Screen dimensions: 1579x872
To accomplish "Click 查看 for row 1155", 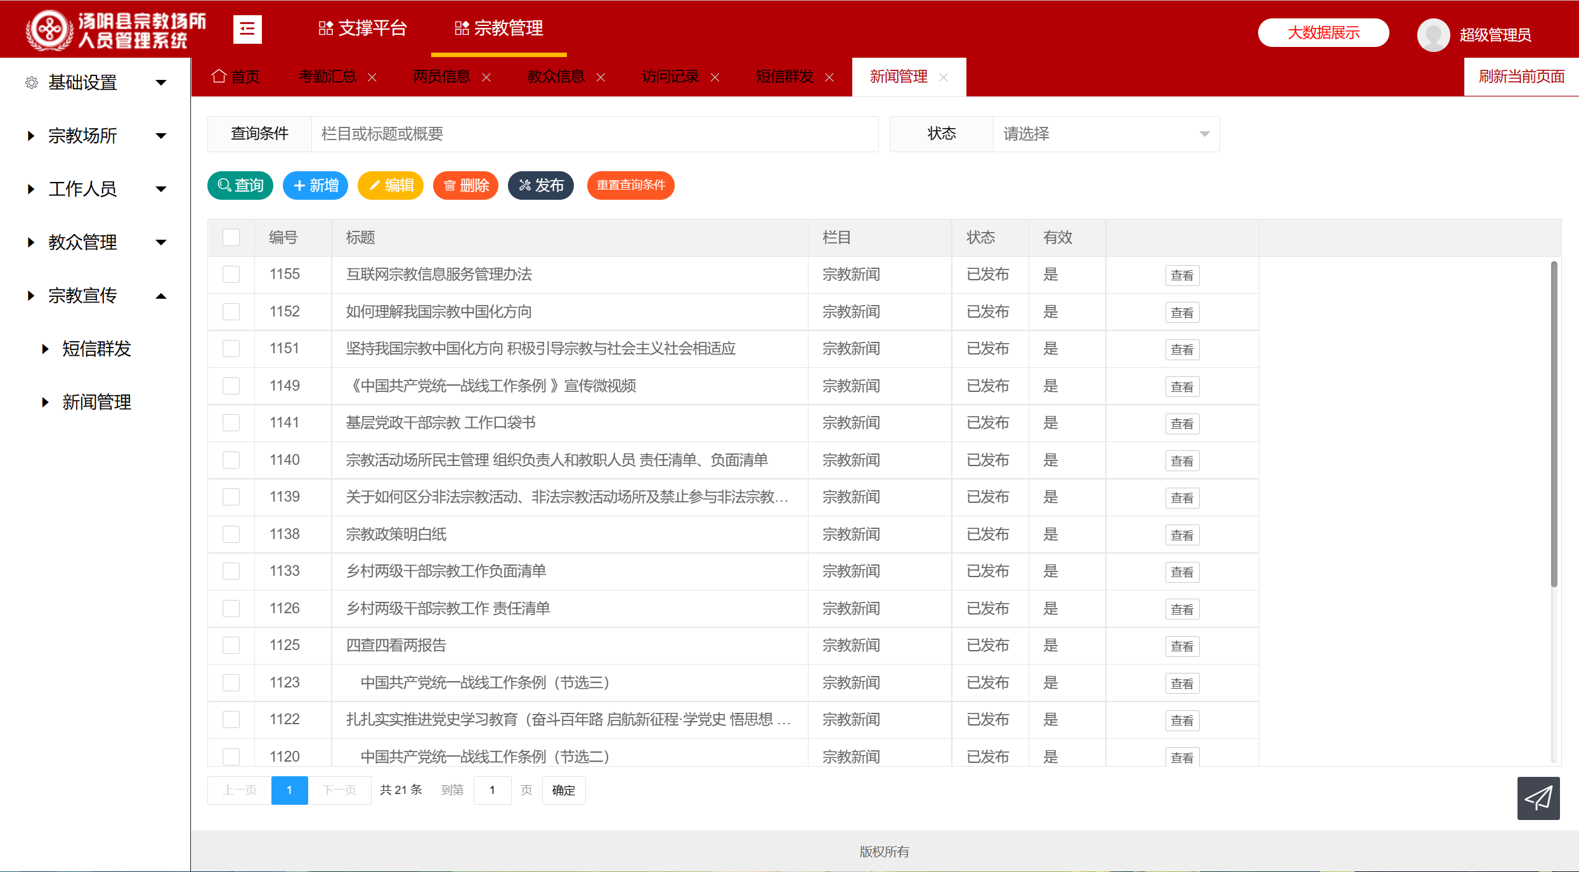I will [1182, 275].
